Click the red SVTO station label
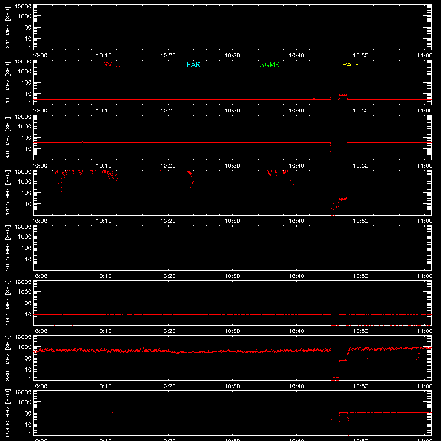Image resolution: width=441 pixels, height=441 pixels. coord(112,64)
